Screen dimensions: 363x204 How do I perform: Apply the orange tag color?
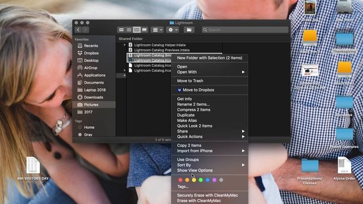(187, 180)
